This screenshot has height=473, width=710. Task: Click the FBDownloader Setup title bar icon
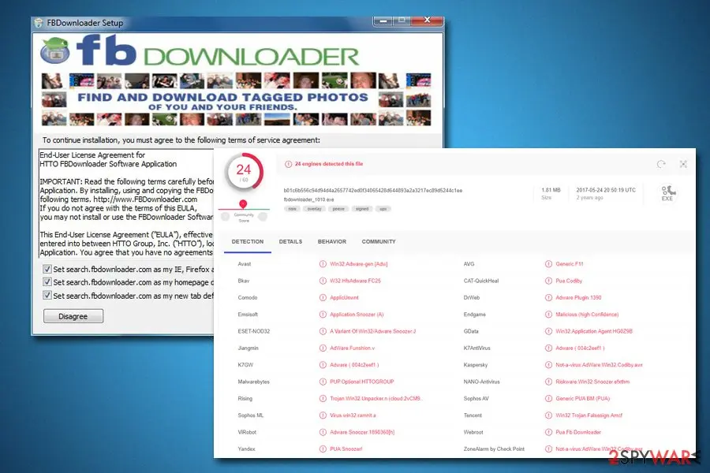[39, 23]
